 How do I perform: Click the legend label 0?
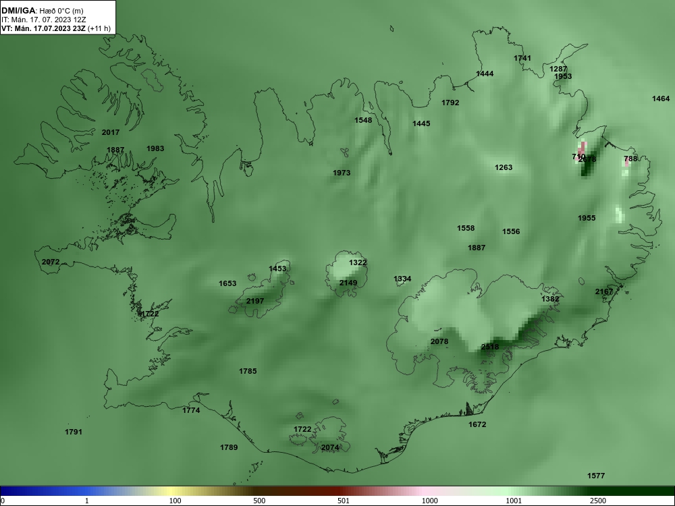pyautogui.click(x=3, y=501)
